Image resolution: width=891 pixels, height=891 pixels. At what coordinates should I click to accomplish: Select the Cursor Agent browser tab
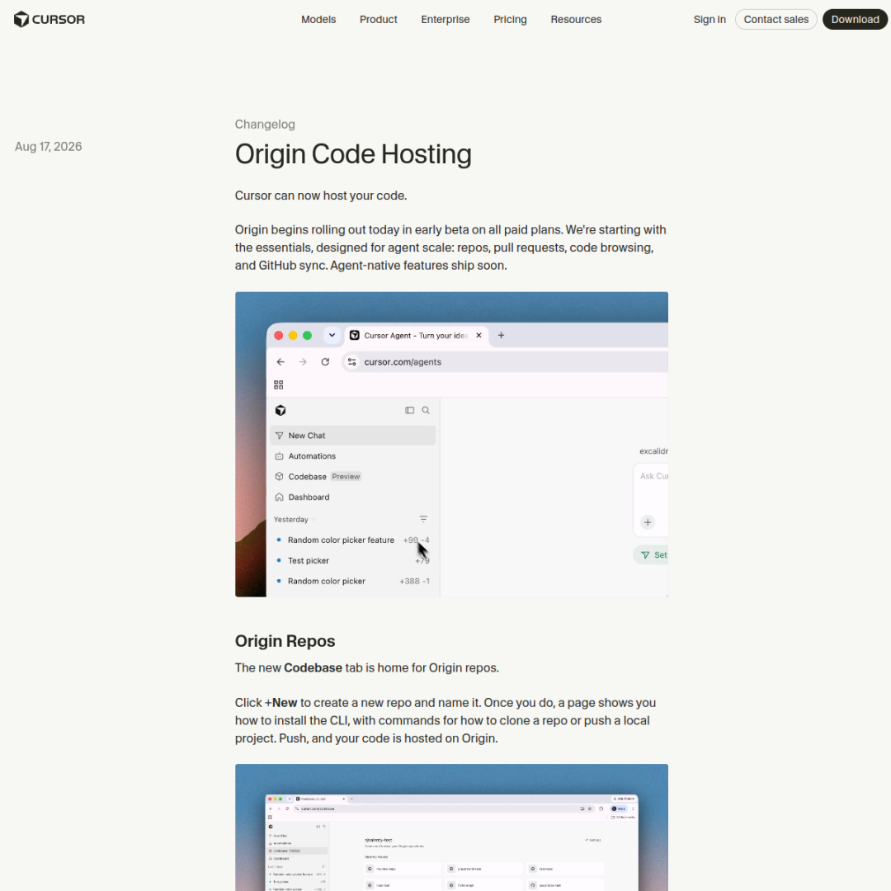click(x=415, y=335)
